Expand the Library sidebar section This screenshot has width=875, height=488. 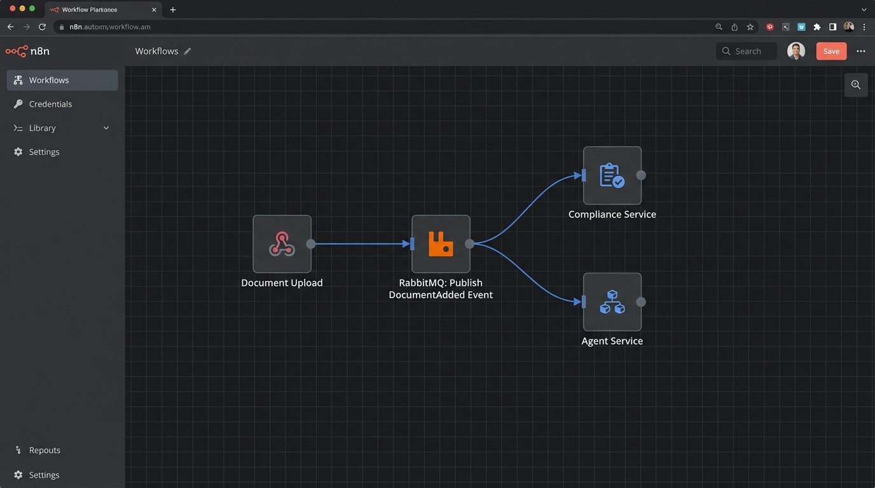(x=43, y=128)
